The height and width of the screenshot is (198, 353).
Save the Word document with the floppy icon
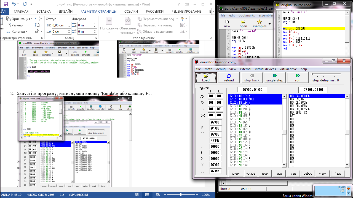tap(6, 4)
